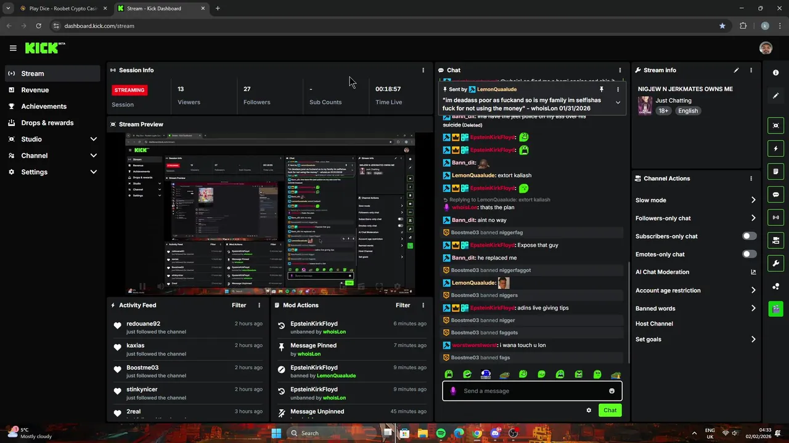Open the browser extensions puzzle icon
The height and width of the screenshot is (443, 789).
743,26
